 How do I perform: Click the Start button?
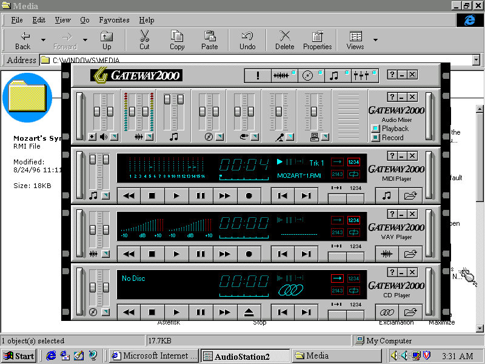(x=19, y=356)
